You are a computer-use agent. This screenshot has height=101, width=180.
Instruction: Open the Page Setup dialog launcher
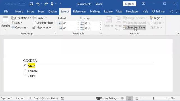[55, 33]
